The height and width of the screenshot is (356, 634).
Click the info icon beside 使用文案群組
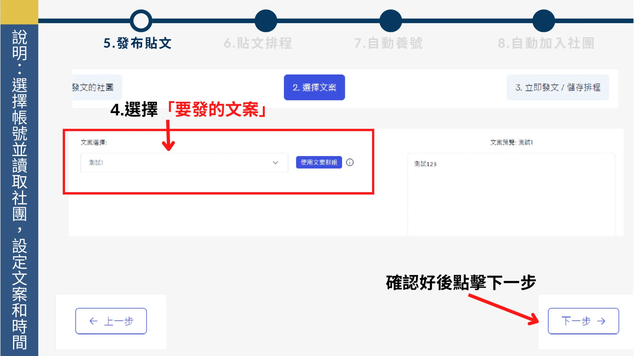coord(350,163)
